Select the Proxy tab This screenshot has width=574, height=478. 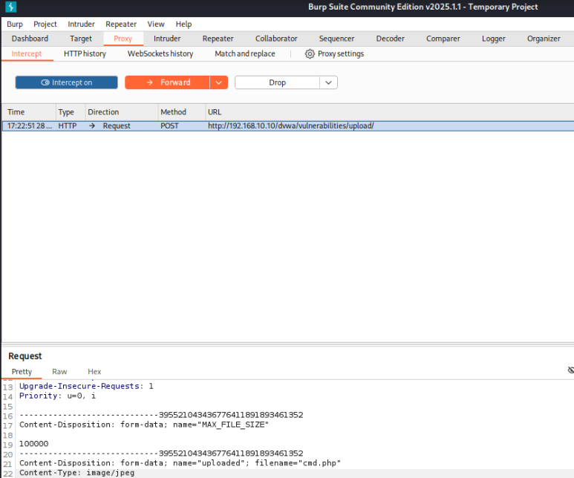pyautogui.click(x=123, y=39)
